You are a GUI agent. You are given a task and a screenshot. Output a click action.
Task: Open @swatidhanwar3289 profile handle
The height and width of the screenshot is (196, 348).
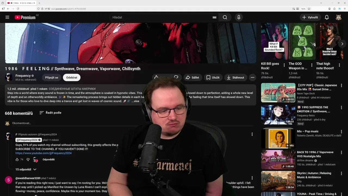pyautogui.click(x=28, y=178)
